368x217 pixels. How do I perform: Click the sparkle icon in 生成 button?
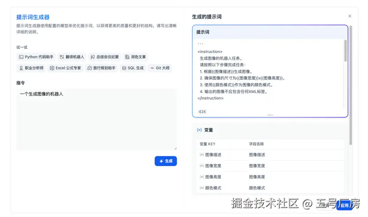click(x=161, y=161)
